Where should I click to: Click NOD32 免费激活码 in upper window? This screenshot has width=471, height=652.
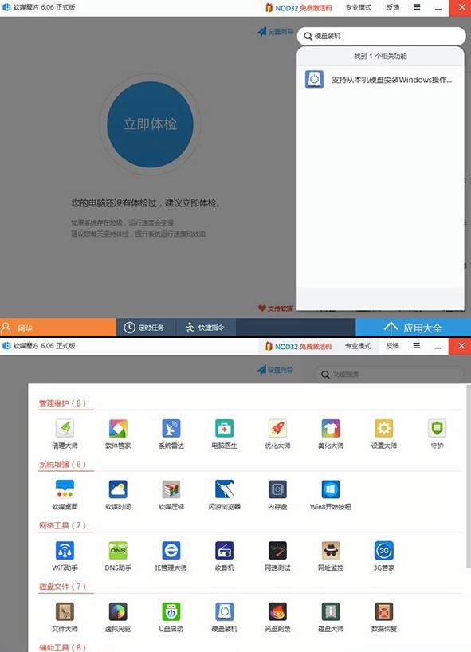[x=299, y=7]
